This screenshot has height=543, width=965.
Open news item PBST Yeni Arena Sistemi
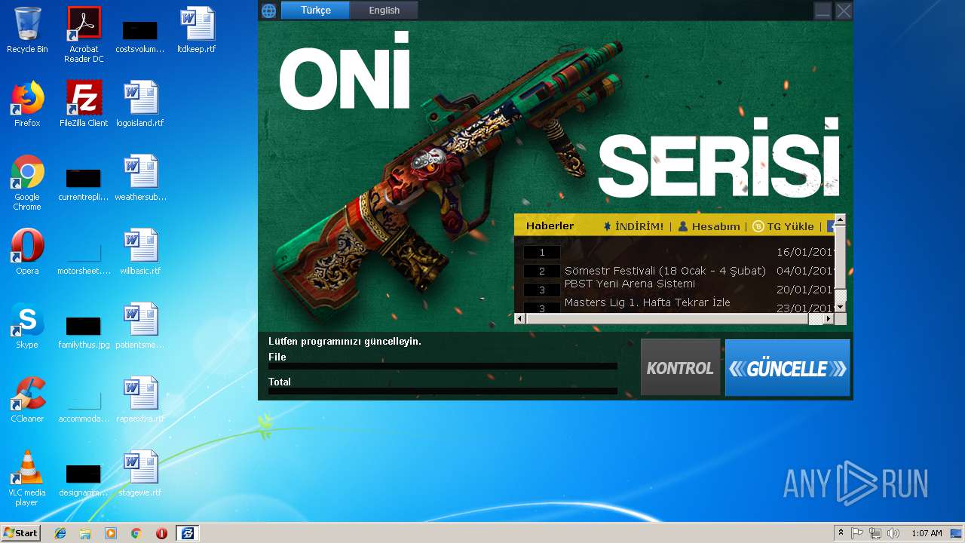tap(630, 284)
